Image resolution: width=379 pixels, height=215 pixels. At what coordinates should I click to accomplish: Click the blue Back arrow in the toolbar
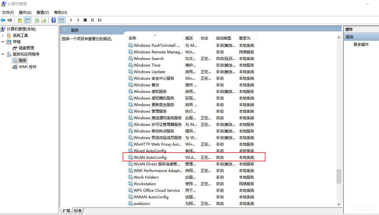tap(3, 20)
